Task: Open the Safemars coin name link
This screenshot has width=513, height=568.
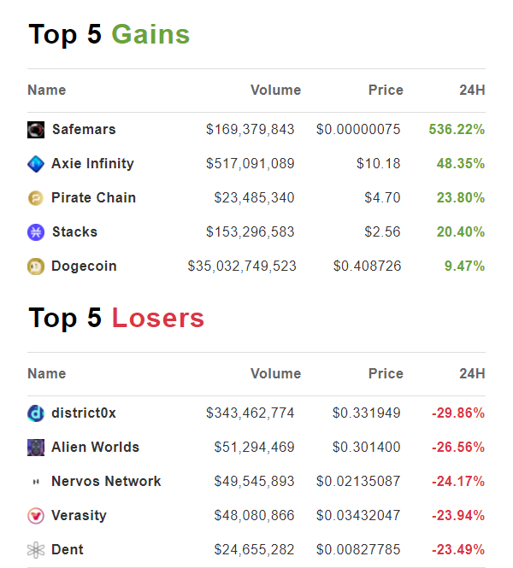Action: [84, 129]
